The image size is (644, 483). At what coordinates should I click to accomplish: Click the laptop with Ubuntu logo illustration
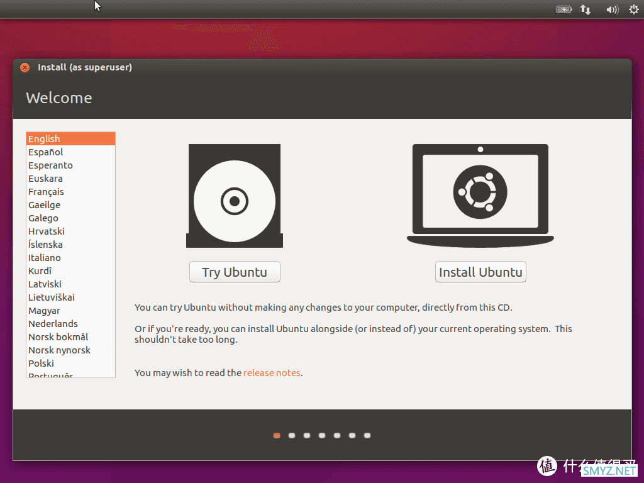point(480,196)
